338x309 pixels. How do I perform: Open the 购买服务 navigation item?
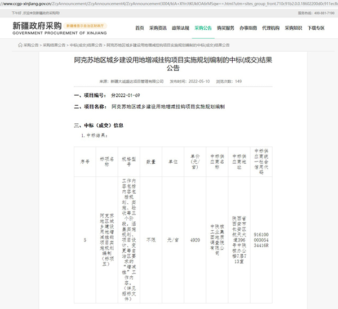(226, 28)
